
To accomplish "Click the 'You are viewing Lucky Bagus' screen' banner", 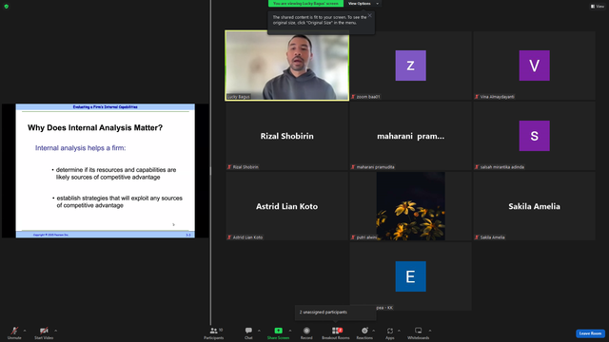I will (305, 4).
